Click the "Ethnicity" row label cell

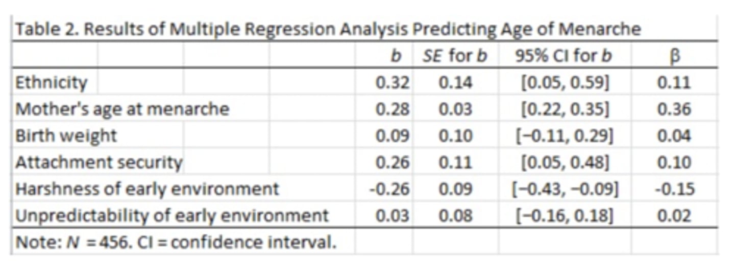(x=51, y=83)
